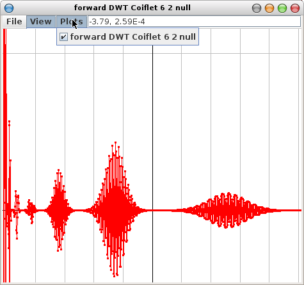Image resolution: width=304 pixels, height=285 pixels.
Task: Click the gray window button in the title bar
Action: (257, 8)
